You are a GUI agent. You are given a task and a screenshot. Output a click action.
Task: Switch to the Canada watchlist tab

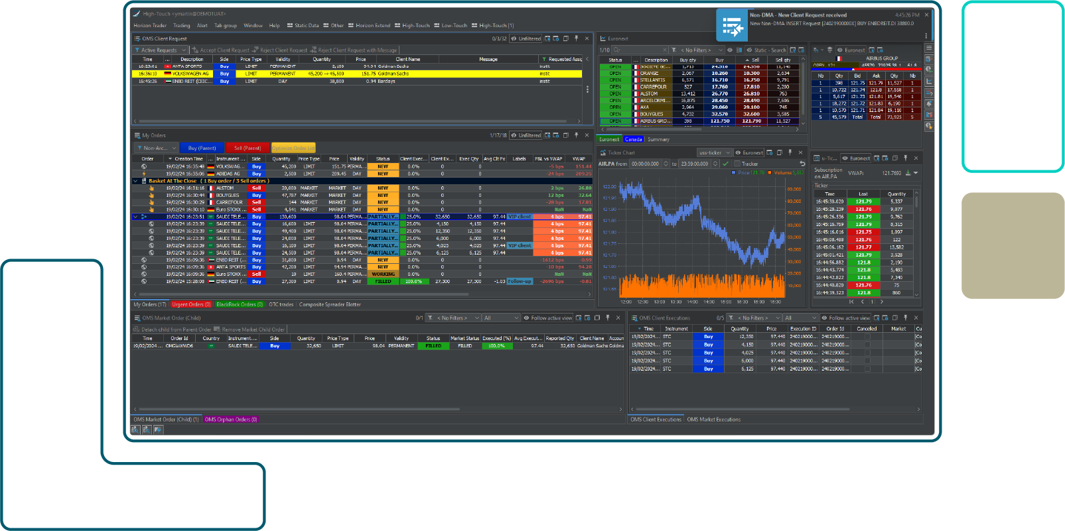pyautogui.click(x=634, y=139)
